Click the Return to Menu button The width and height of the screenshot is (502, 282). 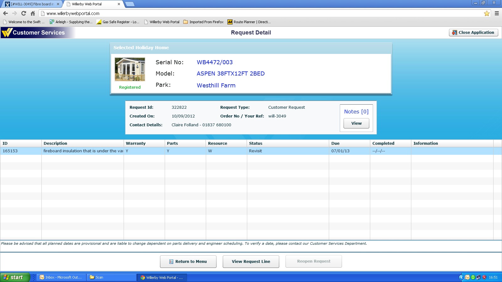pyautogui.click(x=188, y=262)
